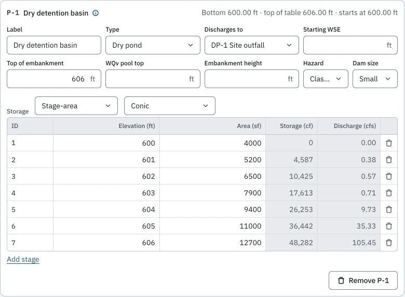The height and width of the screenshot is (297, 405).
Task: Click the discharge value 0.38
Action: tap(368, 160)
